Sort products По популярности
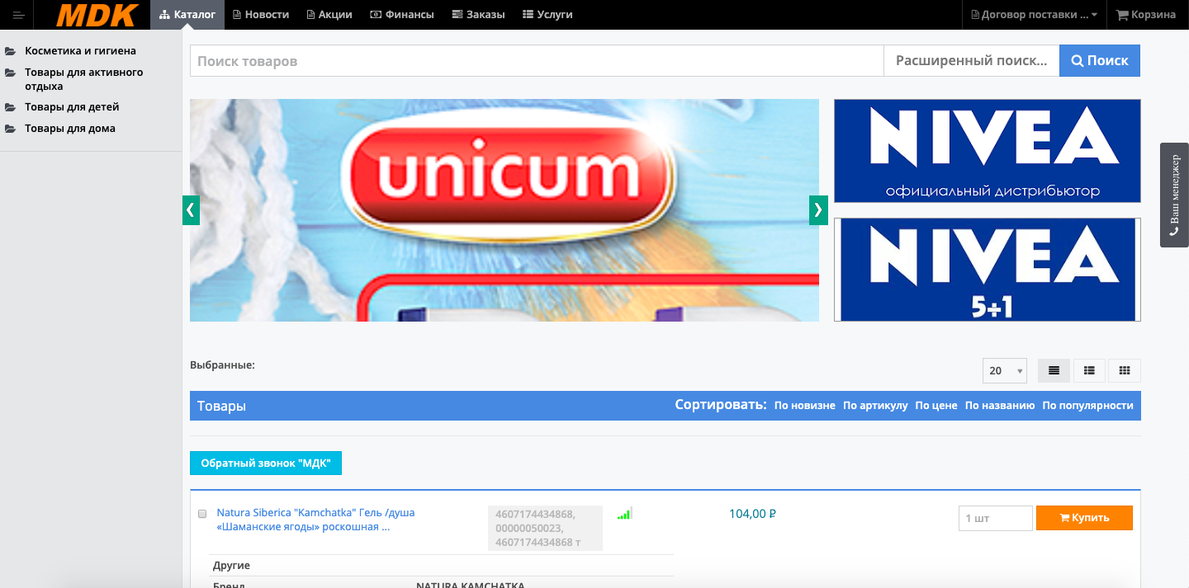 (x=1088, y=406)
